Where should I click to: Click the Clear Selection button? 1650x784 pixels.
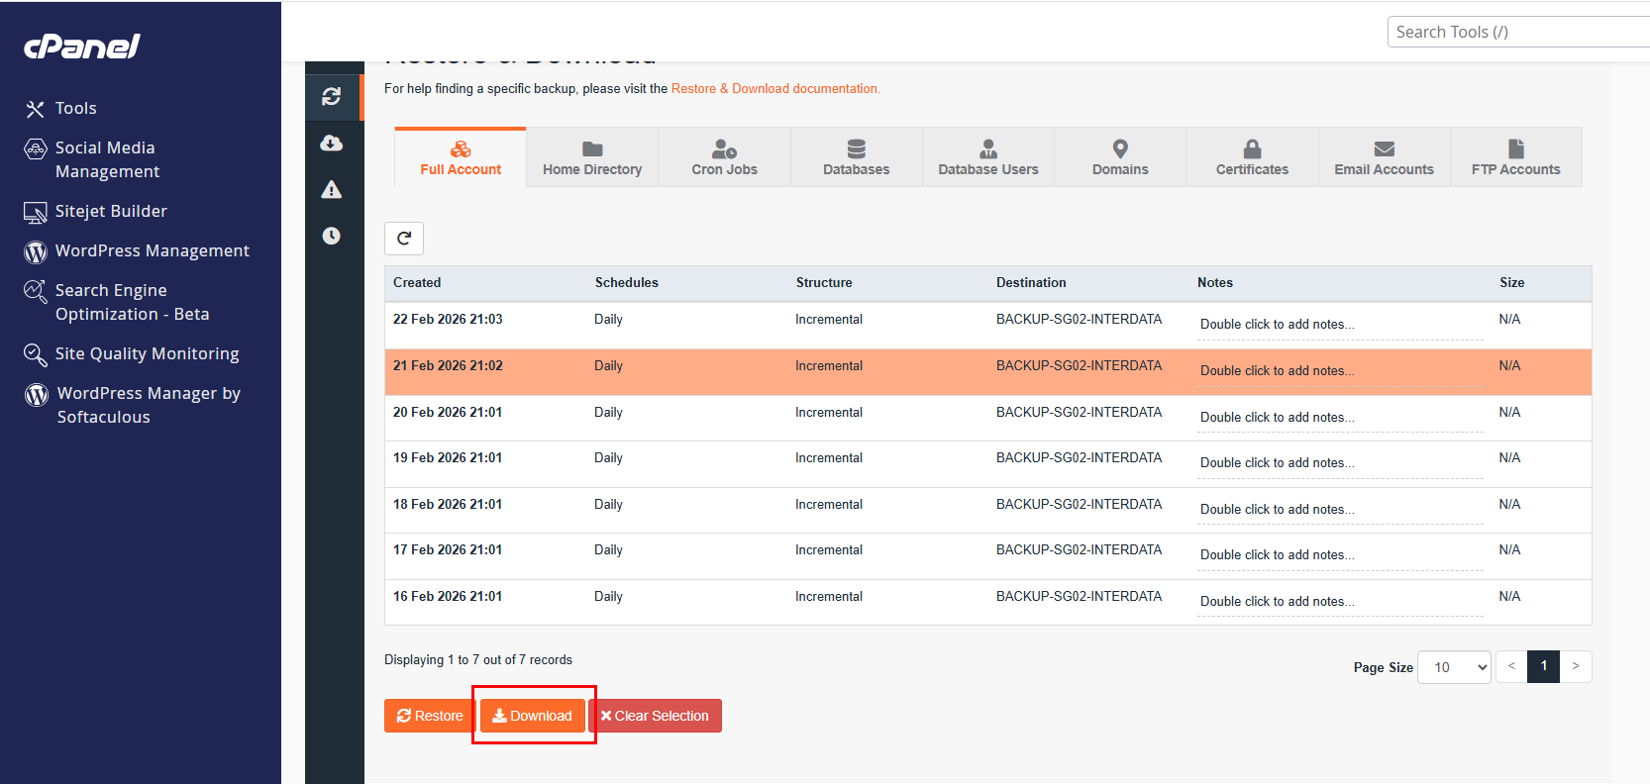pyautogui.click(x=655, y=716)
